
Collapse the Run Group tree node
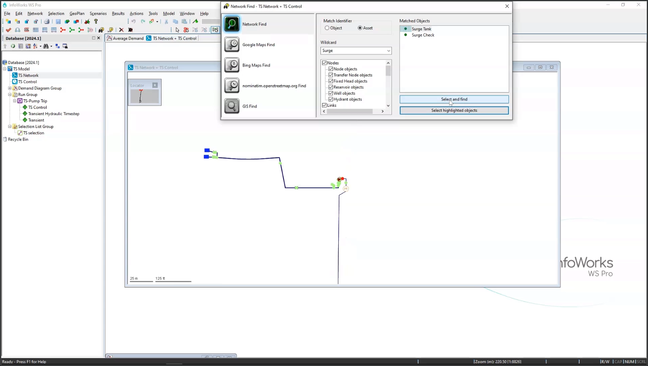tap(10, 95)
